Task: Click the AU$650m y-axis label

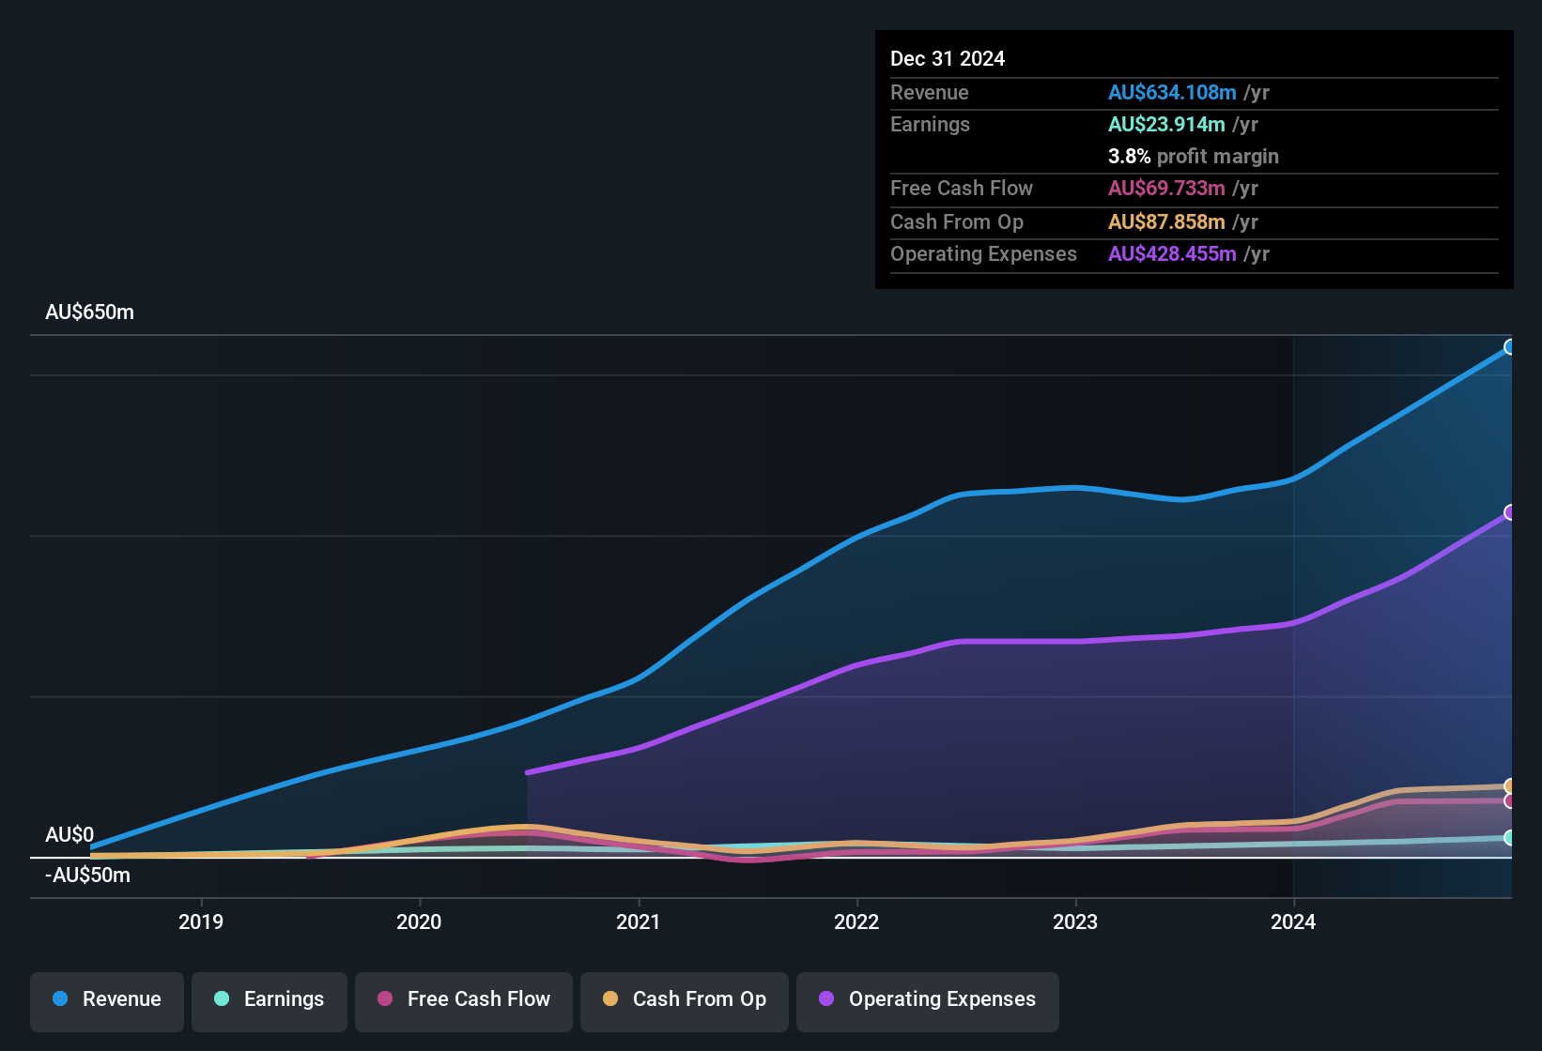Action: [x=90, y=312]
